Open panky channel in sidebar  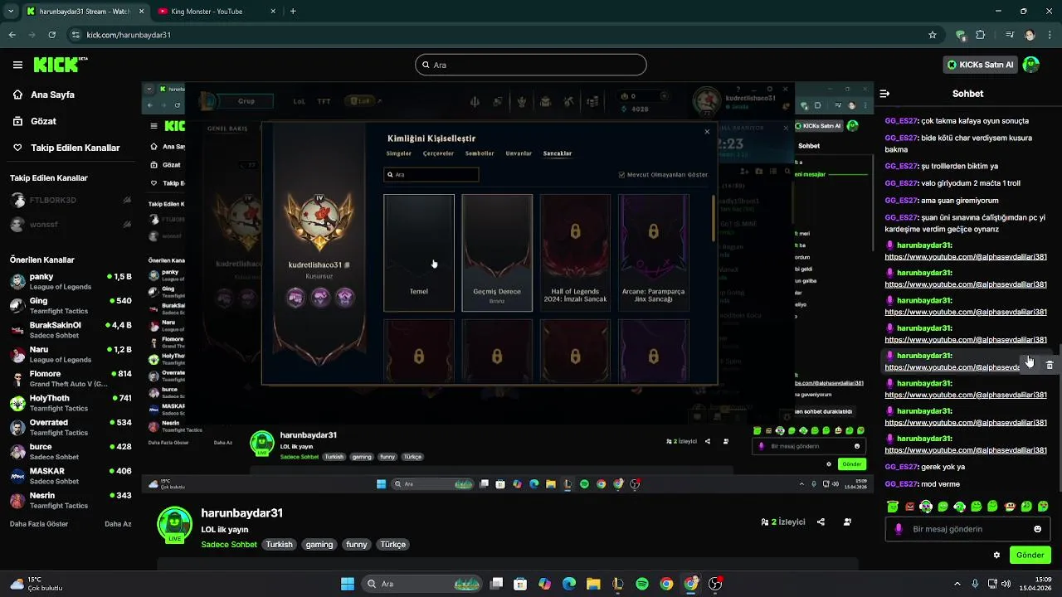pos(71,281)
